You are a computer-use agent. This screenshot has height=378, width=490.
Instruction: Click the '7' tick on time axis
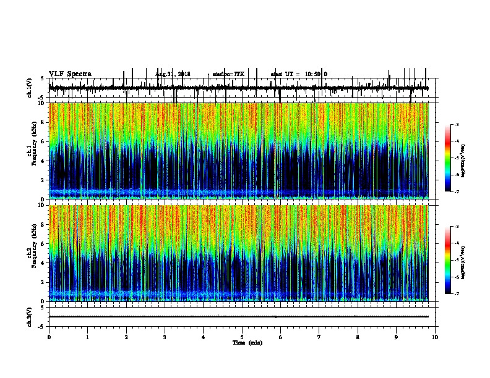(319, 337)
